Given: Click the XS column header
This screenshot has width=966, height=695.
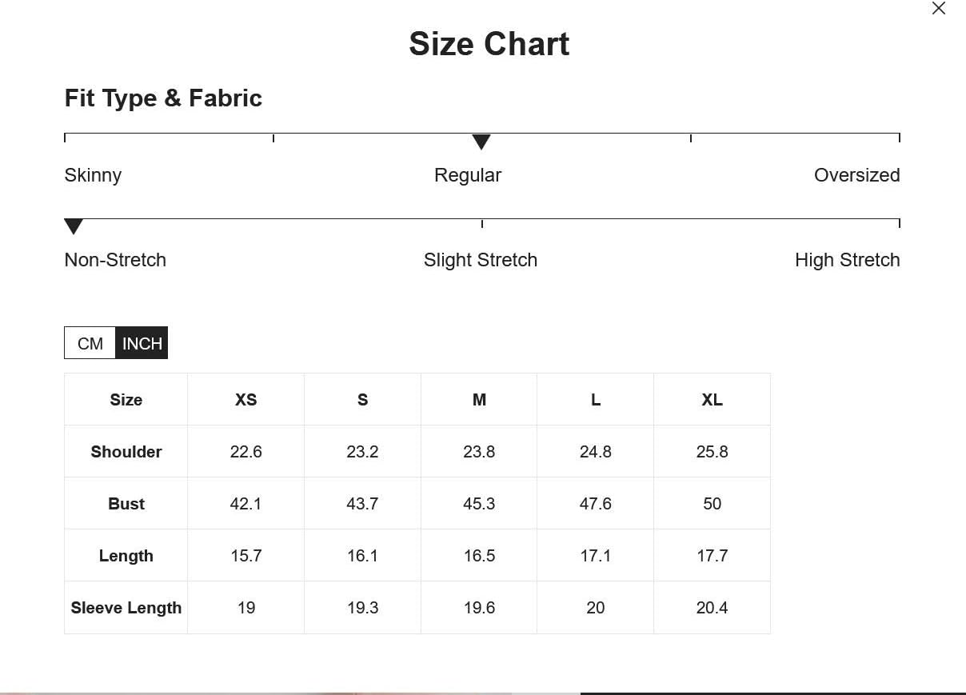Looking at the screenshot, I should point(246,400).
